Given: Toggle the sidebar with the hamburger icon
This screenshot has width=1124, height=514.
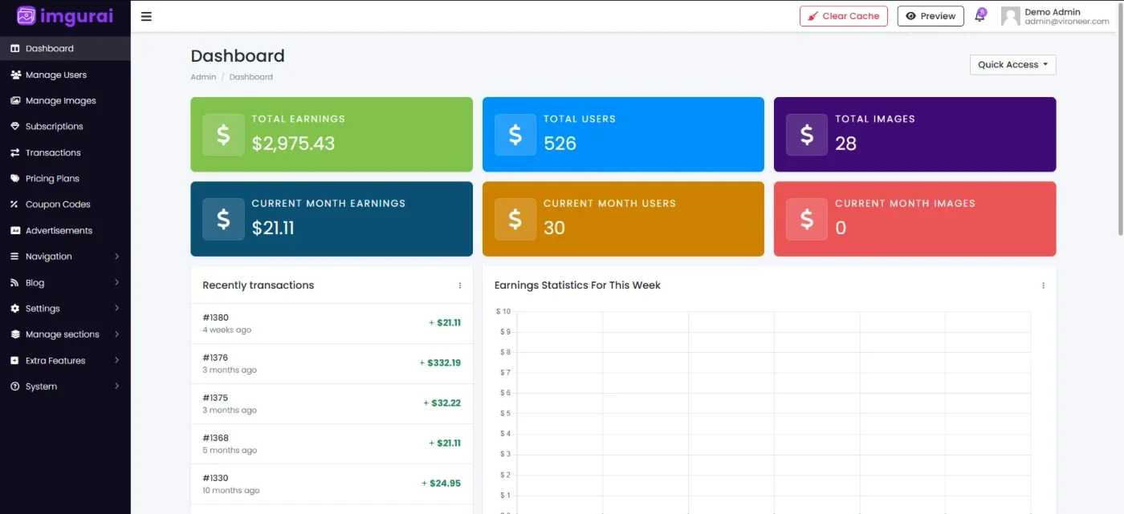Looking at the screenshot, I should click(146, 16).
